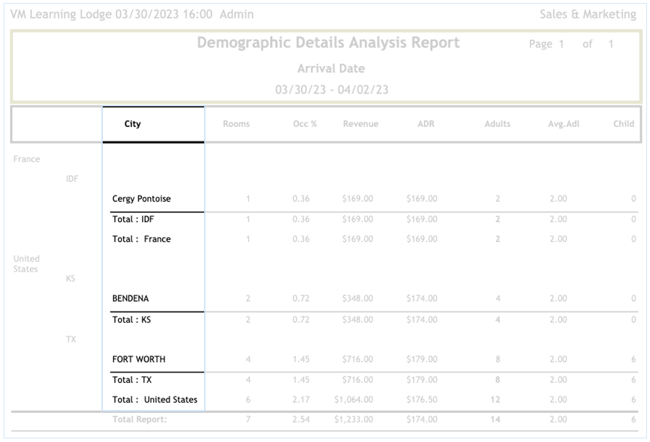The width and height of the screenshot is (650, 442).
Task: Click the Total : IDF row label
Action: (131, 219)
